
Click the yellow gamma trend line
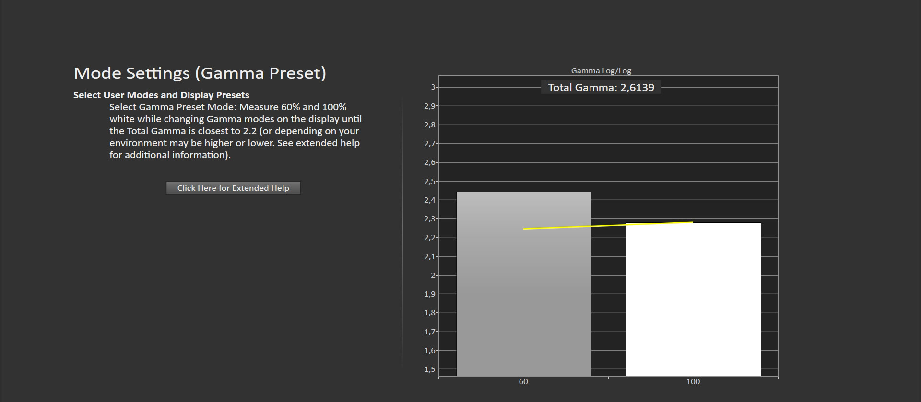pos(608,225)
